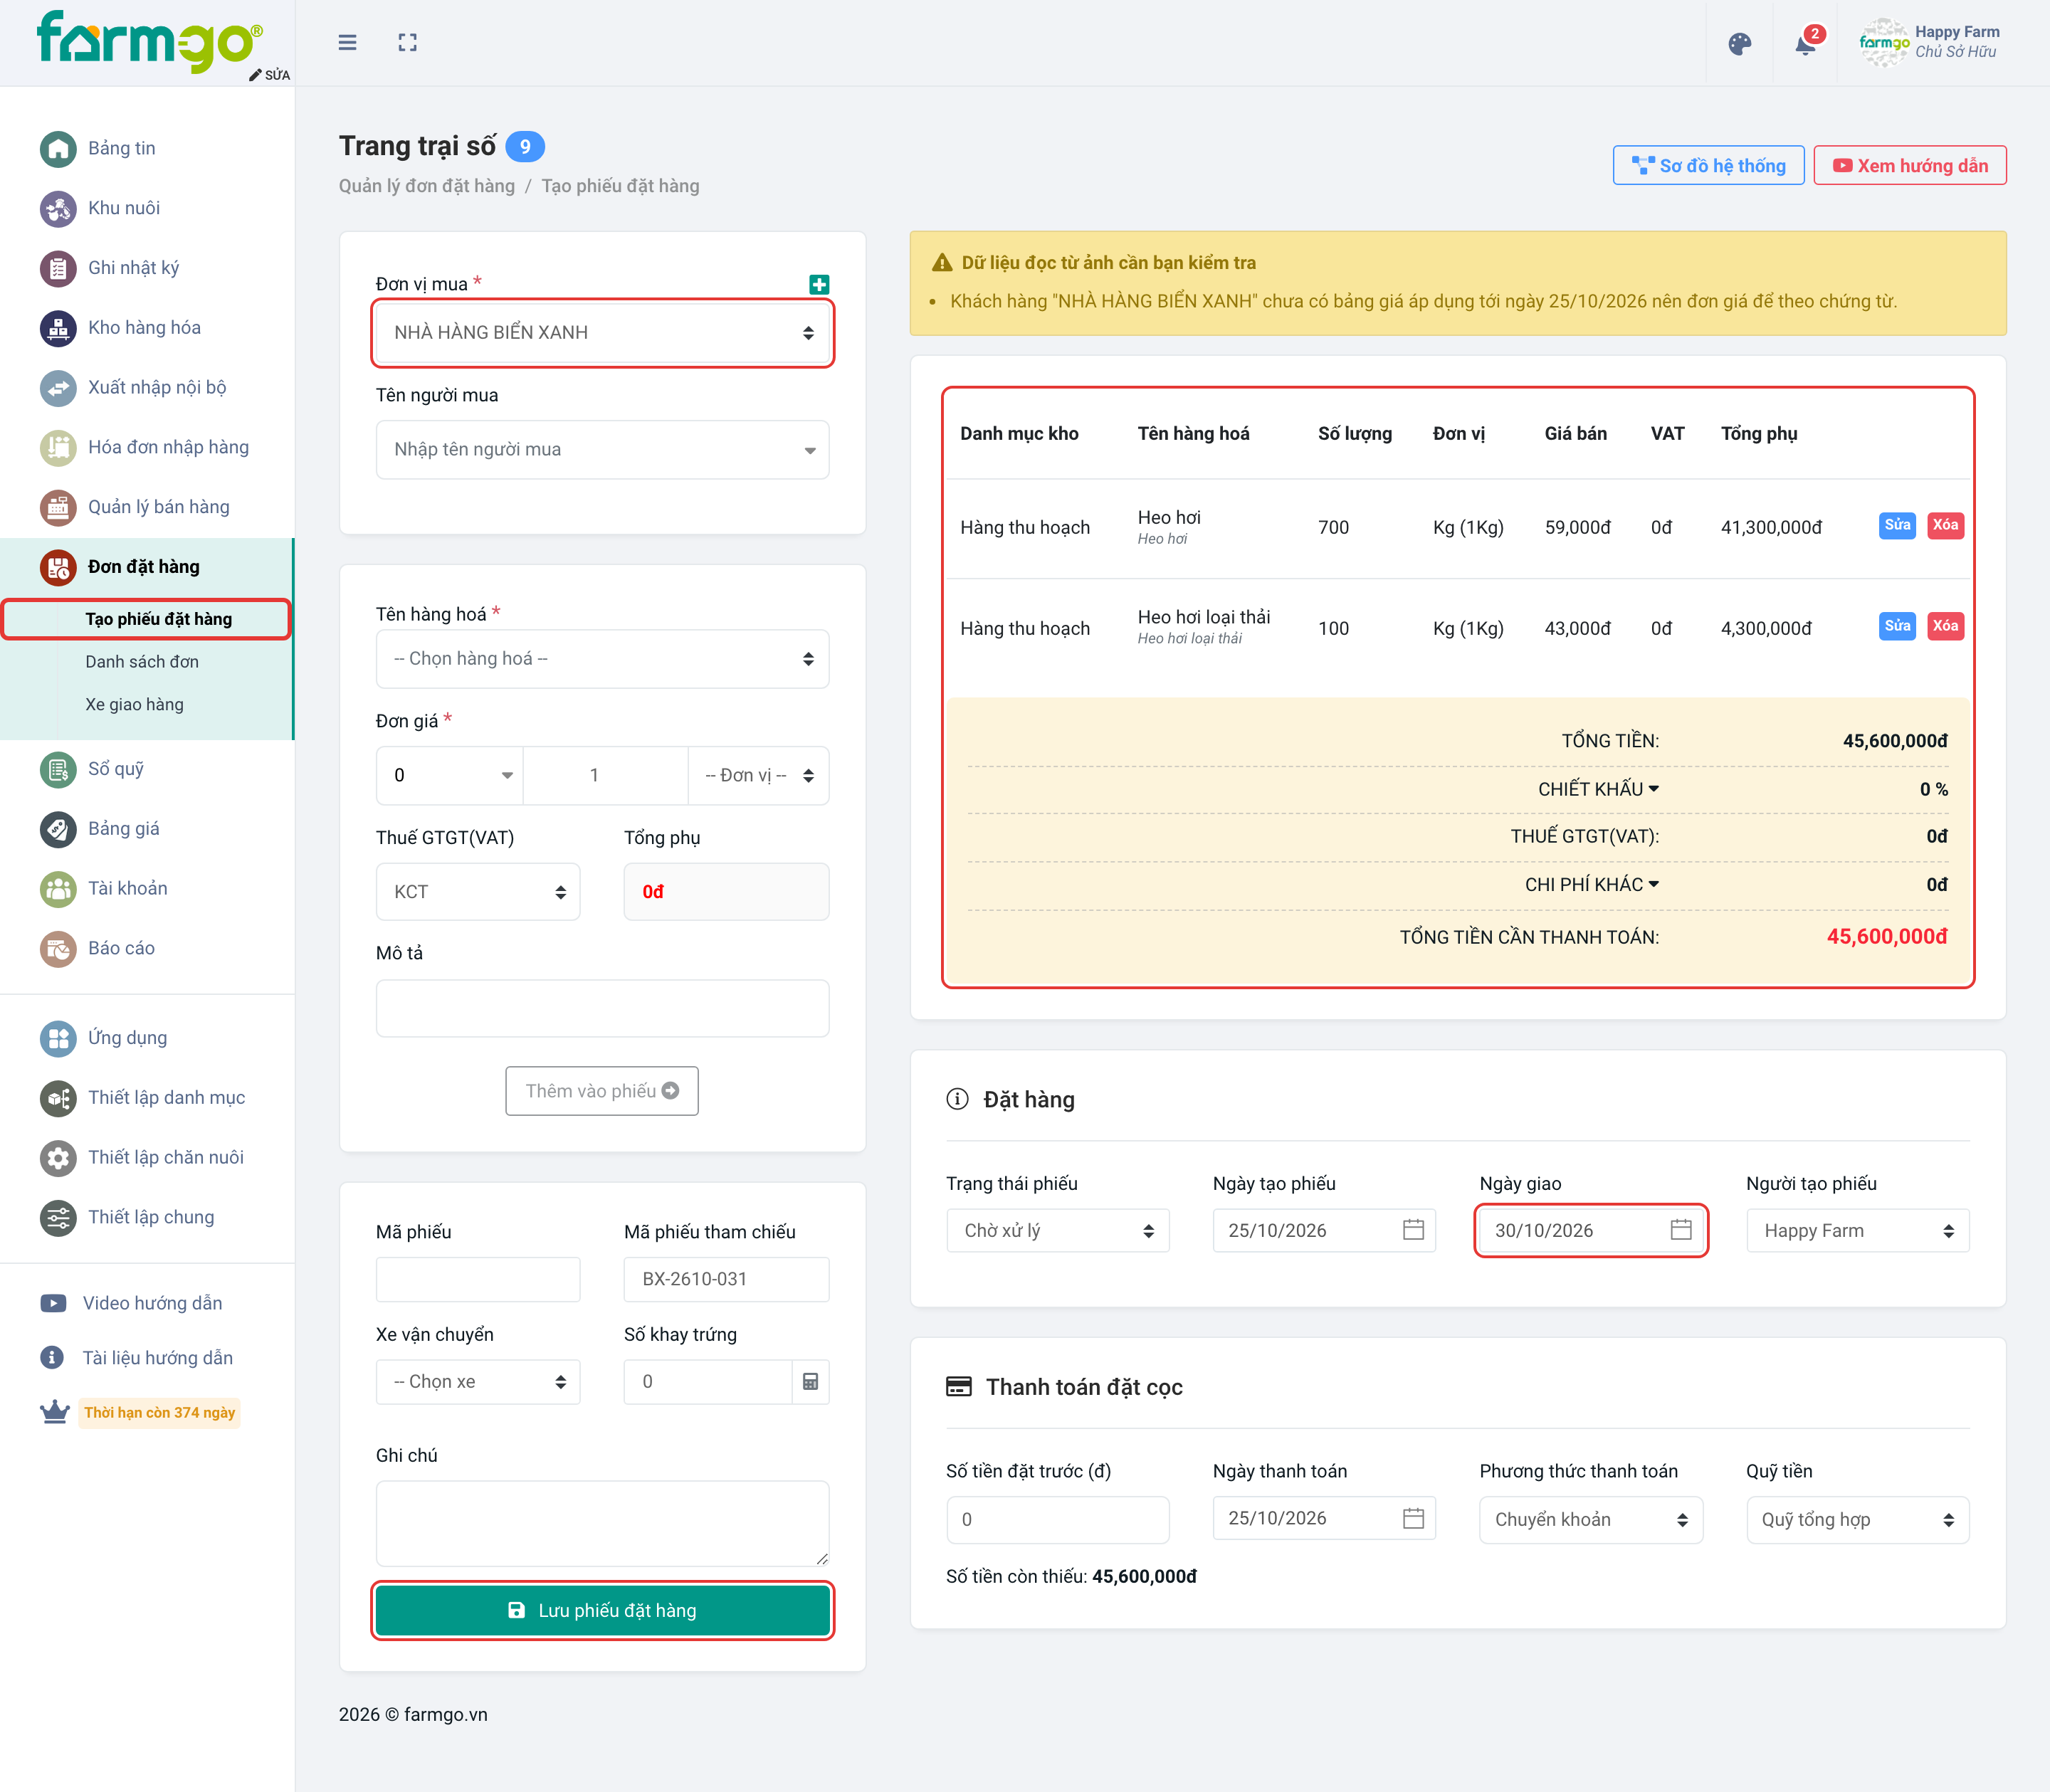Screen dimensions: 2050x1792
Task: Open the Đơn vị mua dropdown
Action: 603,332
